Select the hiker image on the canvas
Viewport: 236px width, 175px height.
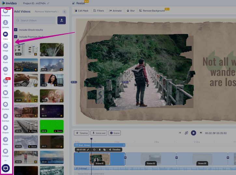point(139,71)
